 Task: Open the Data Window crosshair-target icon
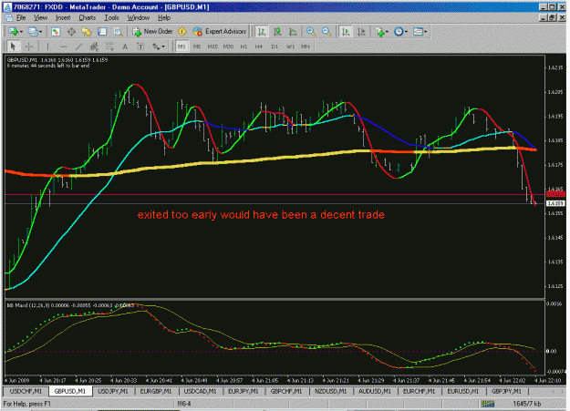coord(71,32)
